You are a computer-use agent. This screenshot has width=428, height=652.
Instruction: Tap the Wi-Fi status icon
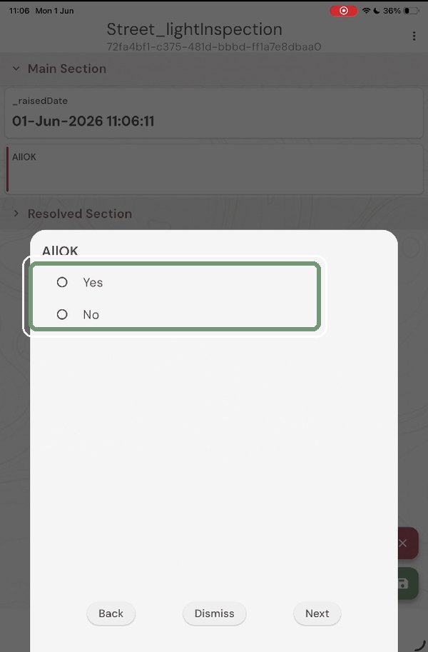[x=366, y=11]
